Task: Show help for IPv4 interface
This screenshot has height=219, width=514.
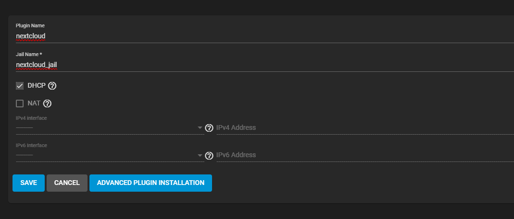Action: coord(209,128)
